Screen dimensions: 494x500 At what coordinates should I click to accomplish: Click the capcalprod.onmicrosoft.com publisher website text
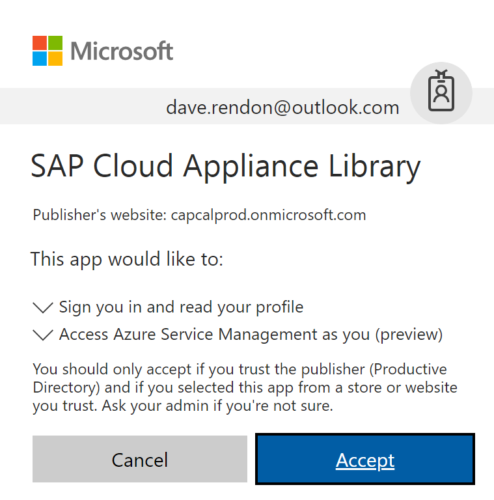point(268,215)
